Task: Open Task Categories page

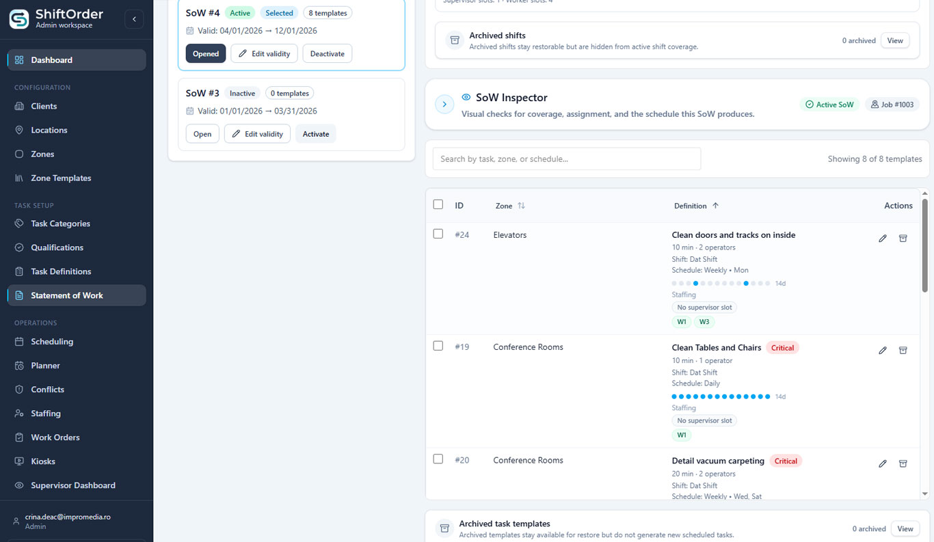Action: click(60, 223)
